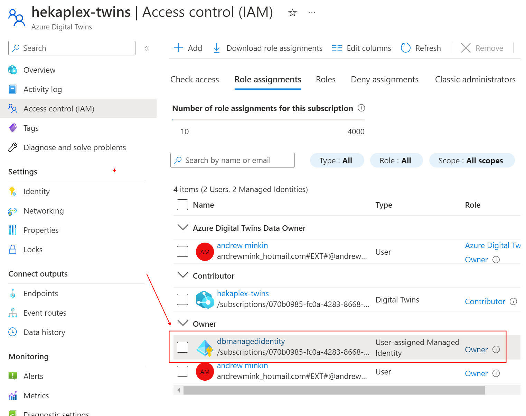Select Locks in the sidebar
The height and width of the screenshot is (416, 526).
[33, 249]
